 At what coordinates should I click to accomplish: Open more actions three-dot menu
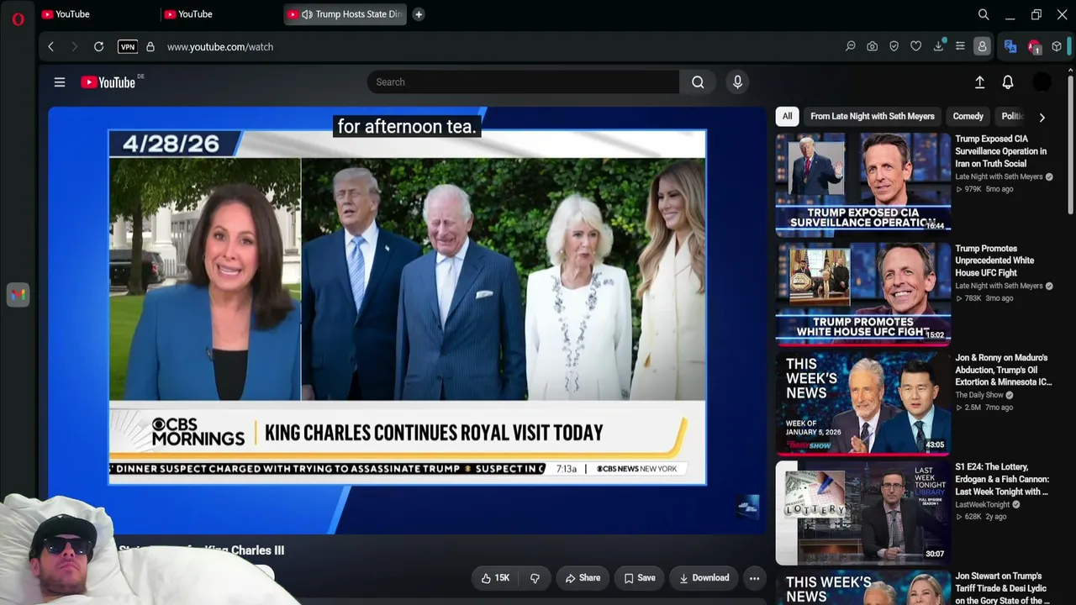pos(754,578)
